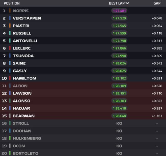Select the TSUNODA driver name
The height and width of the screenshot is (156, 166).
[x=23, y=56]
